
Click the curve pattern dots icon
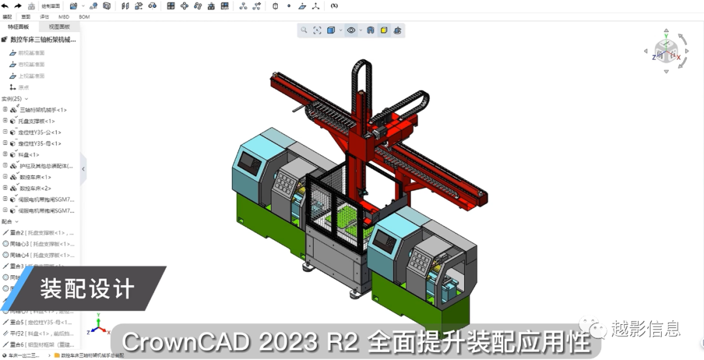198,6
